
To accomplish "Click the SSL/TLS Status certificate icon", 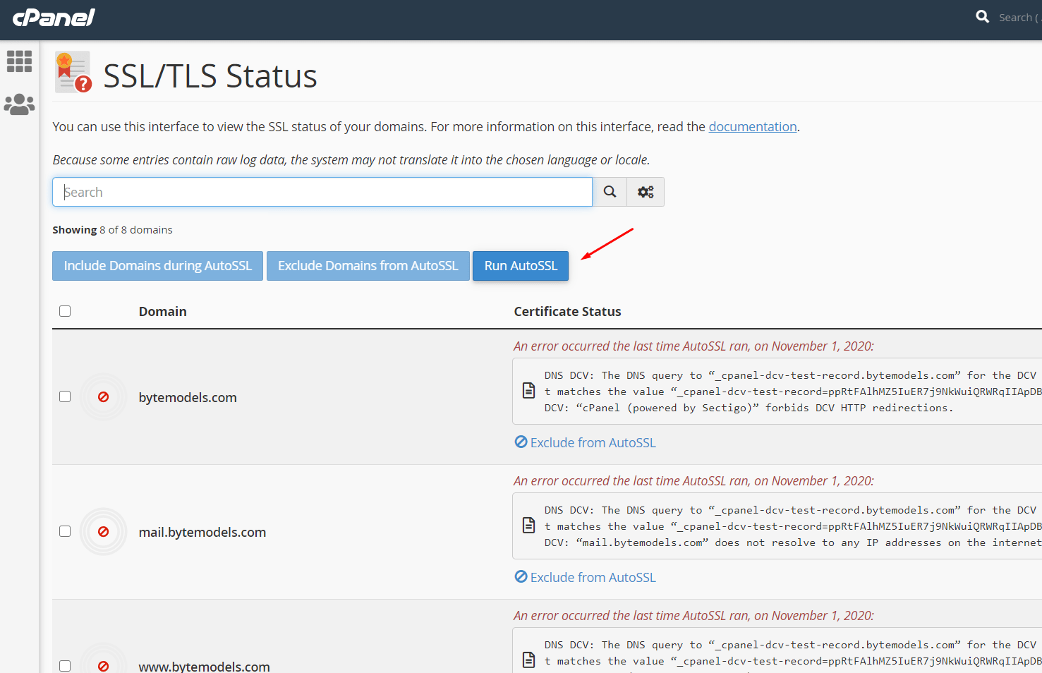I will [x=73, y=71].
